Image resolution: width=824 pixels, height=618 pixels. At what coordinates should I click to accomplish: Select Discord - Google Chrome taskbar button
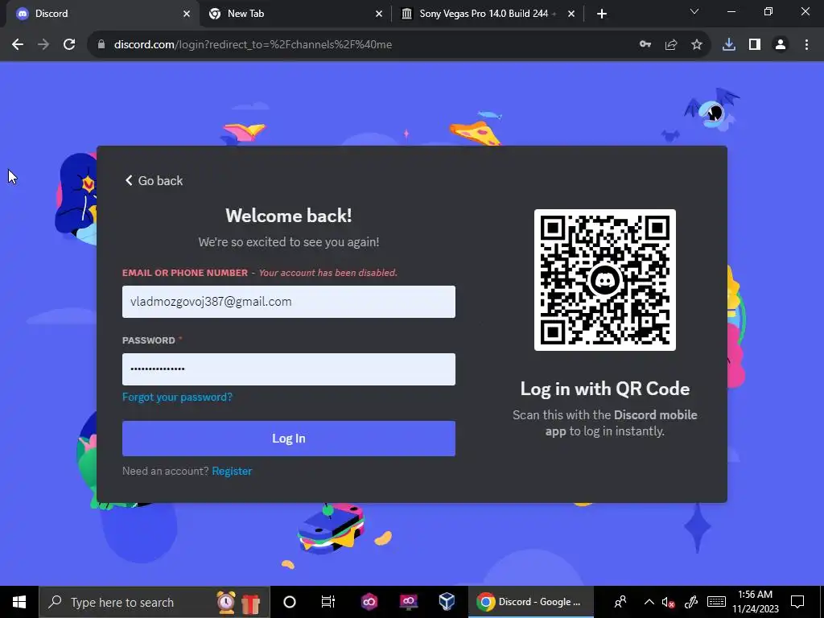click(x=531, y=602)
